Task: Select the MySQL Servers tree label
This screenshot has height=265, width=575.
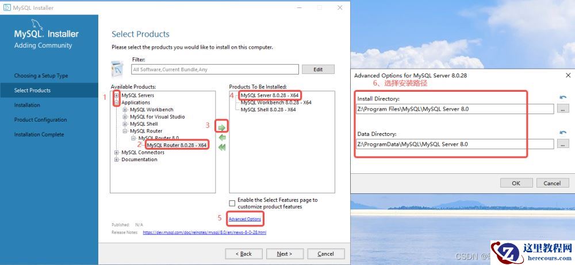Action: click(138, 95)
